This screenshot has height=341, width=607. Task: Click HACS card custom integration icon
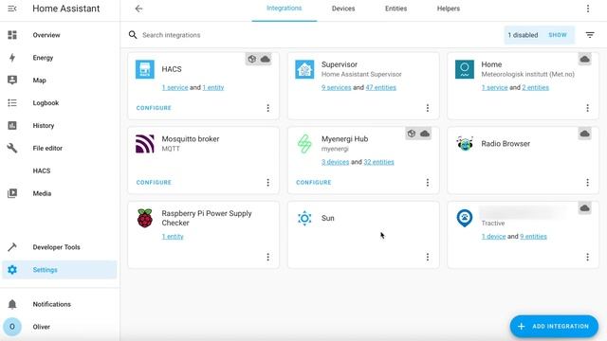click(x=252, y=59)
